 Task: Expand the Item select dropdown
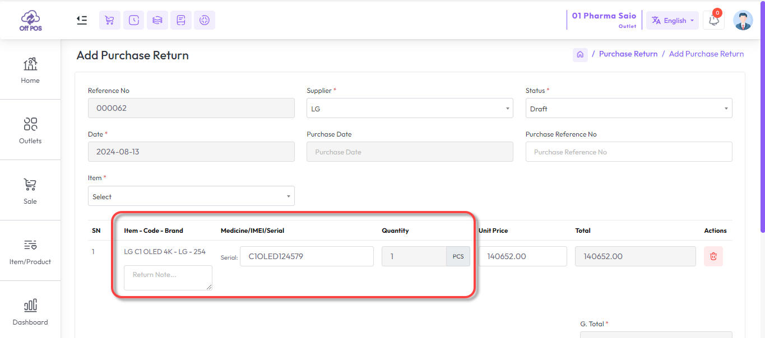click(191, 196)
